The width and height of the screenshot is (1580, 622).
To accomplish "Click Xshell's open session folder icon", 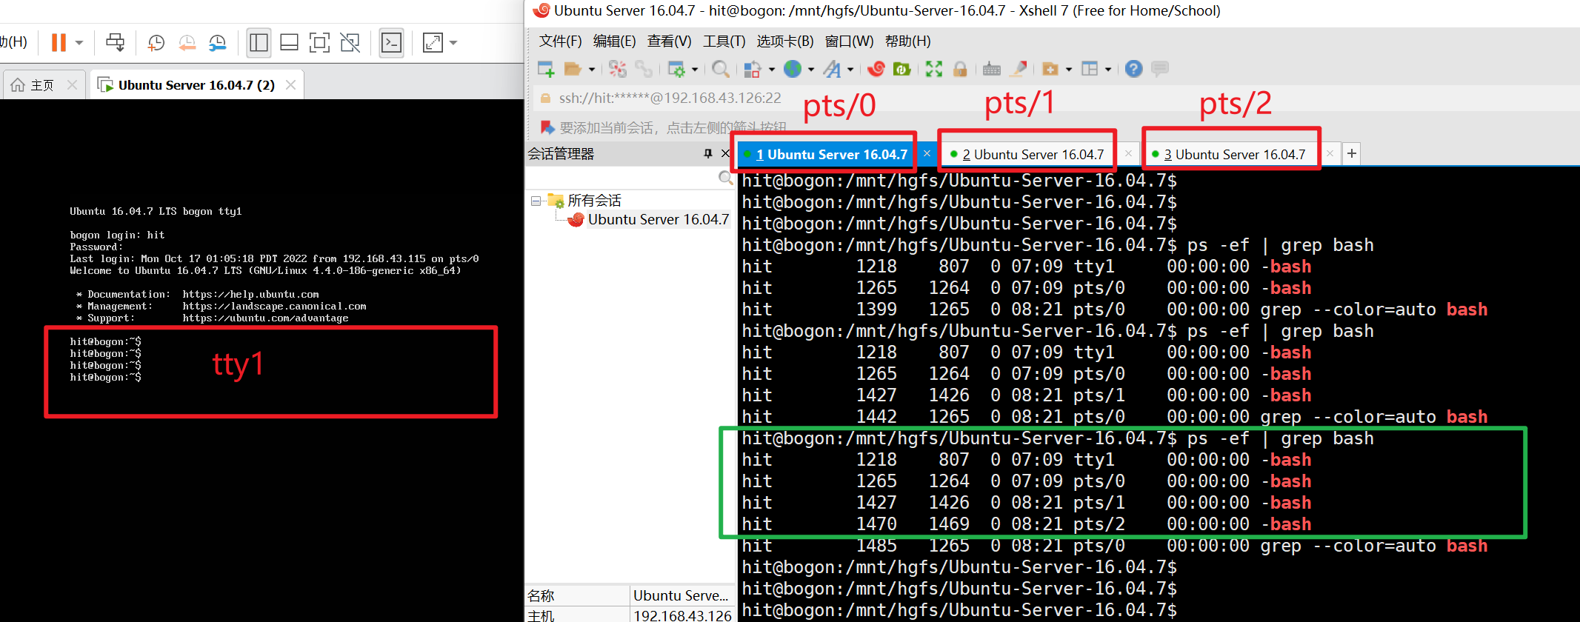I will pyautogui.click(x=573, y=69).
